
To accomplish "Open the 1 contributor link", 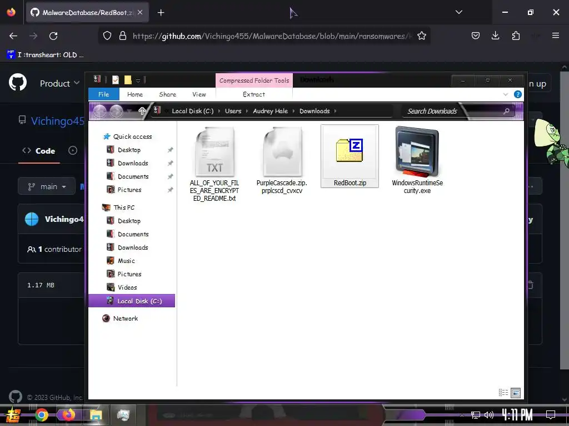I will 54,249.
